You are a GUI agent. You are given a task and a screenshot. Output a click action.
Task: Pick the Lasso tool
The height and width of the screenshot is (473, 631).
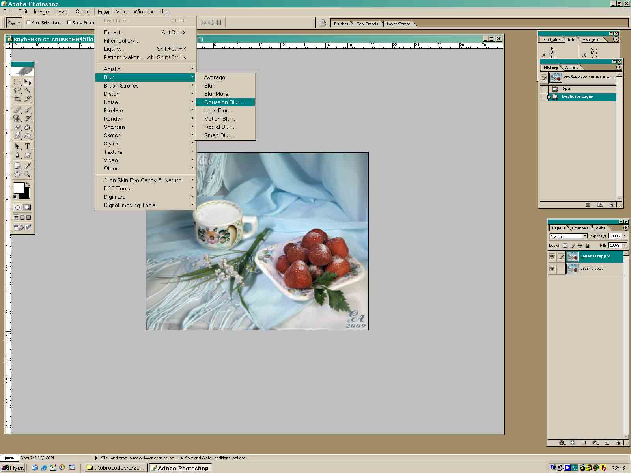point(17,91)
